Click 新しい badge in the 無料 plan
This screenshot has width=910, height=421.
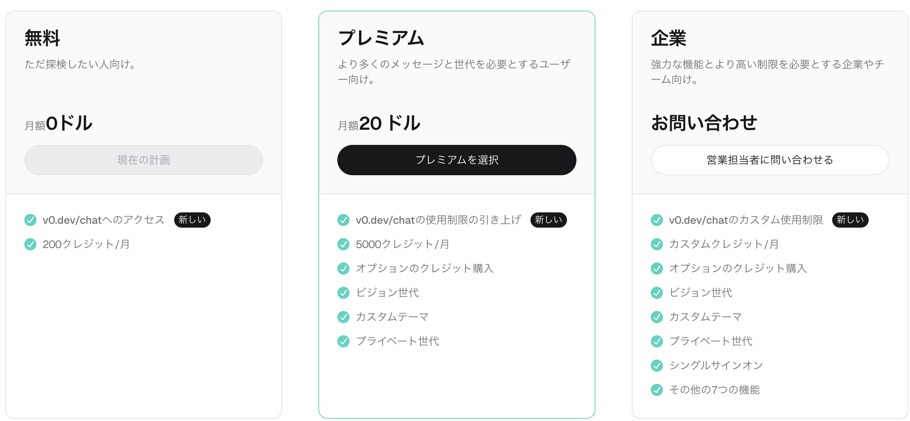click(x=192, y=220)
